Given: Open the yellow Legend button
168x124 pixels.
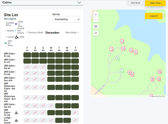Looking at the screenshot, I should tap(153, 16).
